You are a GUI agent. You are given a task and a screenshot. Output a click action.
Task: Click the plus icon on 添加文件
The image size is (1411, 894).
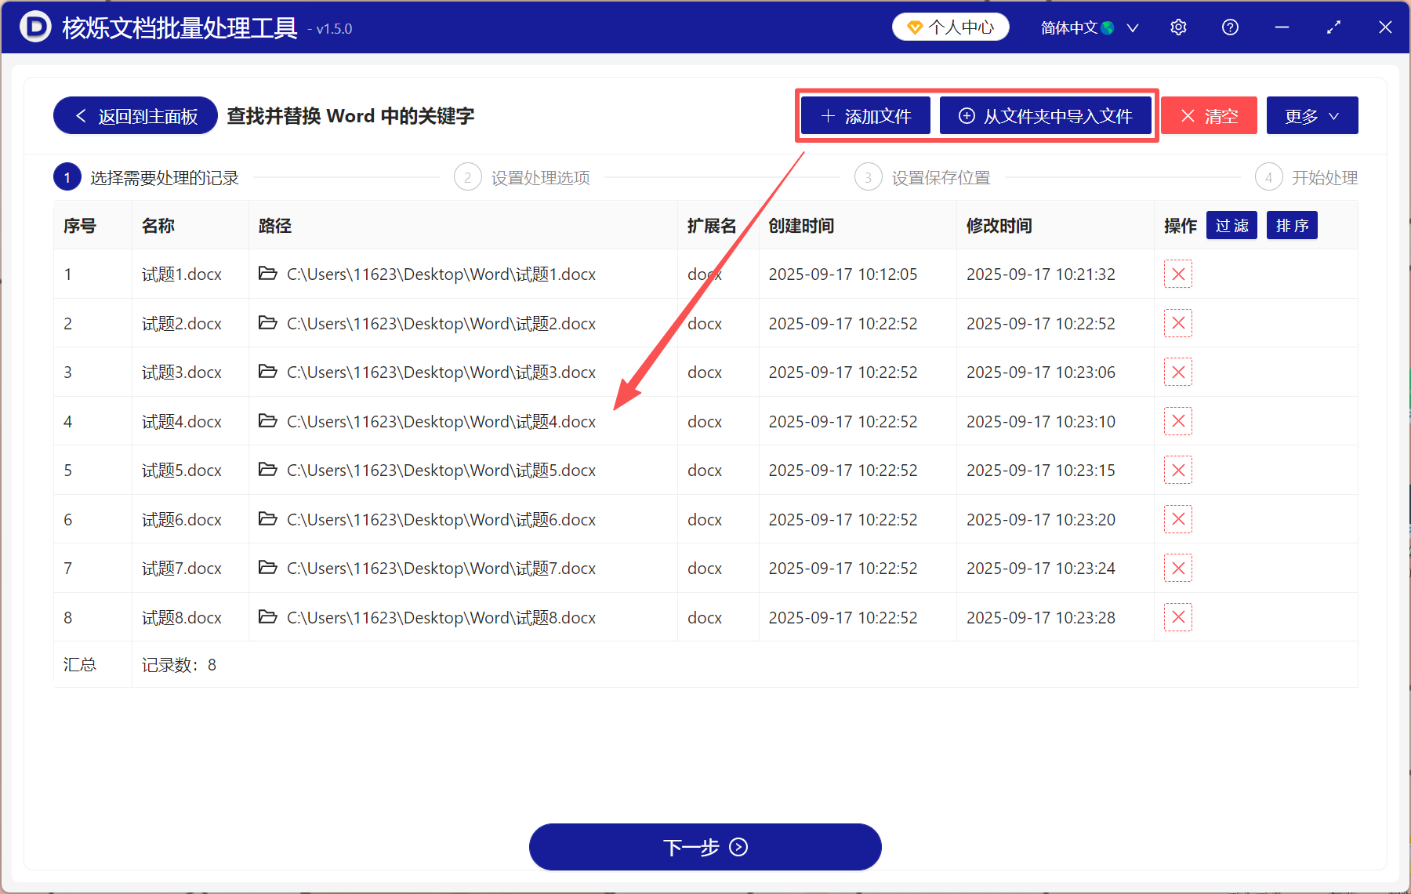coord(827,115)
